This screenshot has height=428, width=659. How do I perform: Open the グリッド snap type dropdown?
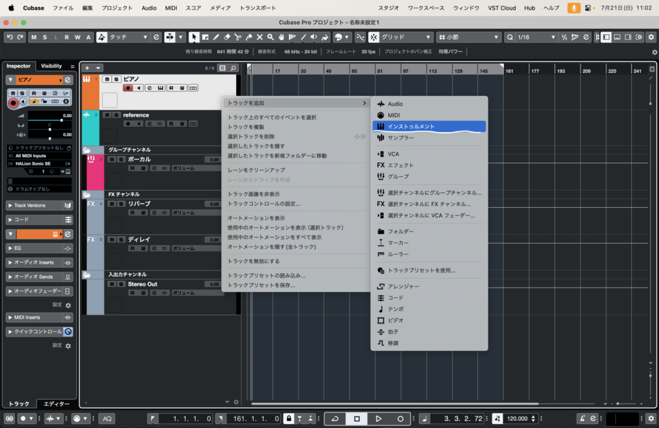tap(405, 37)
